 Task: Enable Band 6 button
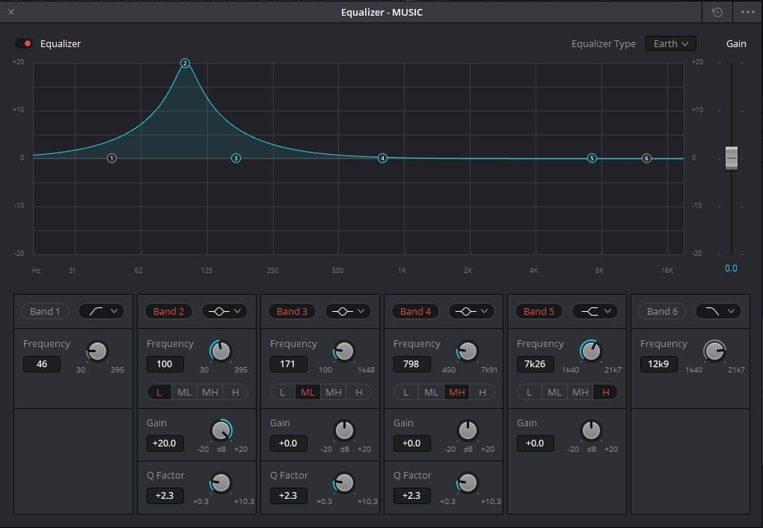coord(662,311)
